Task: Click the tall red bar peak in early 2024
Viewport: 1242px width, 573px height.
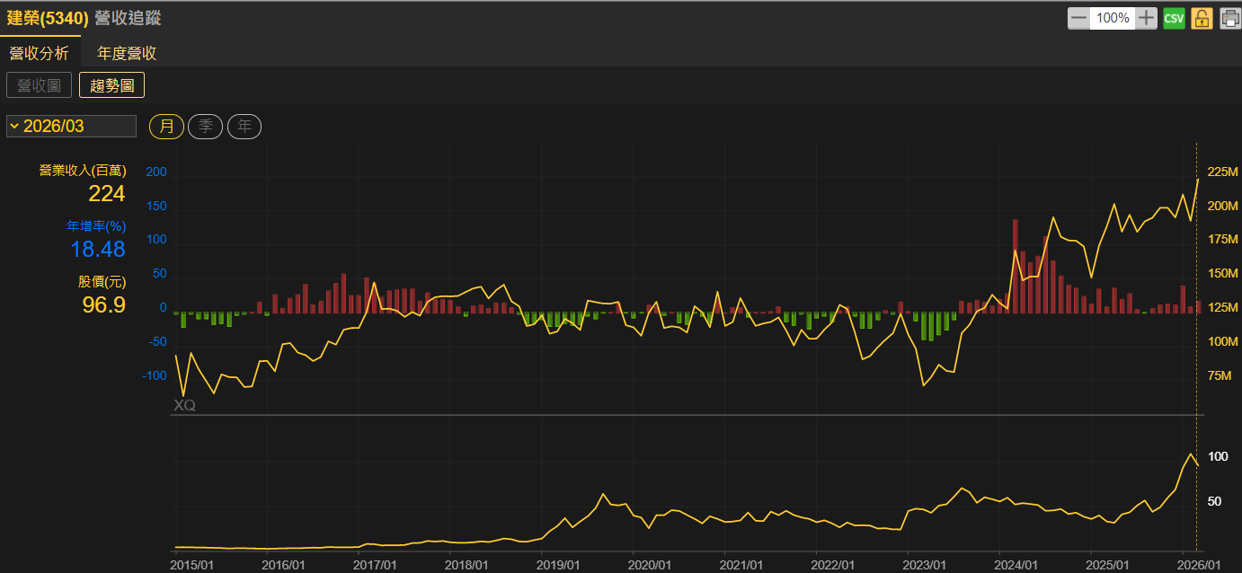Action: pos(1015,260)
